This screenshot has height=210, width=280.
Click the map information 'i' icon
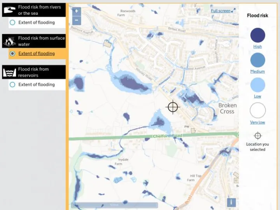pos(231,202)
